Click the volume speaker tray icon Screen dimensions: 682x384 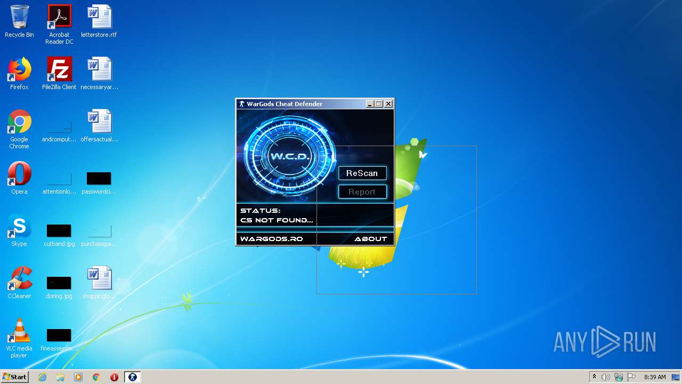[x=606, y=377]
